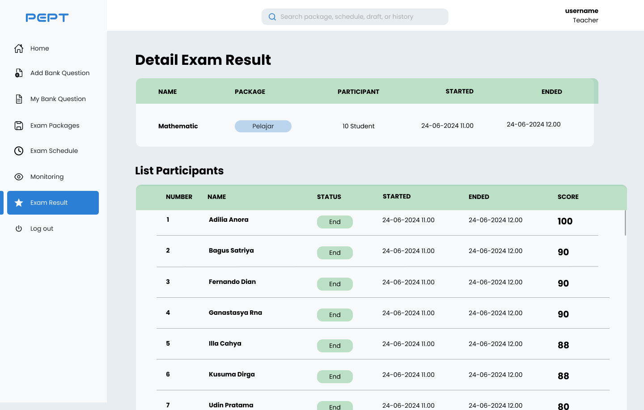Click score 88 of Kusuma Dirga

point(563,376)
